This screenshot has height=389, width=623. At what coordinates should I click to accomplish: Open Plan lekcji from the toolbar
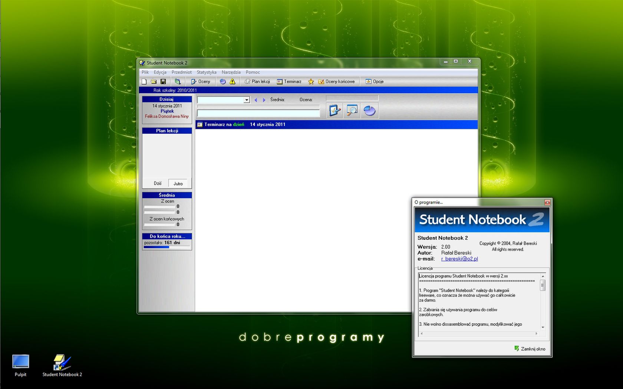point(257,81)
